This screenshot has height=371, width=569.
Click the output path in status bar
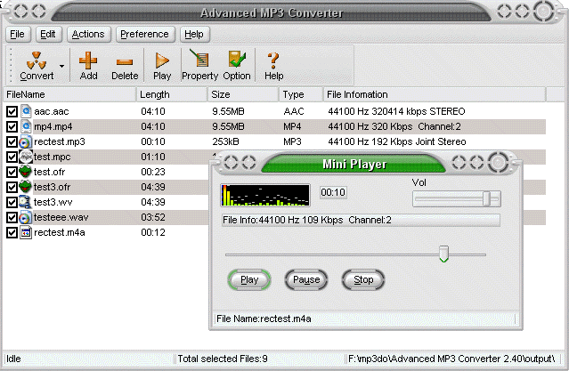(x=451, y=359)
